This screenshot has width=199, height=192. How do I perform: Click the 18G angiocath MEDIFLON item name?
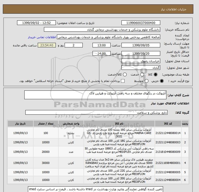pos(119,142)
